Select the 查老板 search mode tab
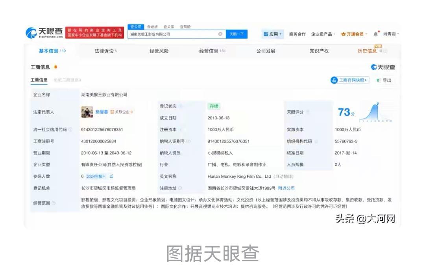The width and height of the screenshot is (425, 270). (x=152, y=27)
